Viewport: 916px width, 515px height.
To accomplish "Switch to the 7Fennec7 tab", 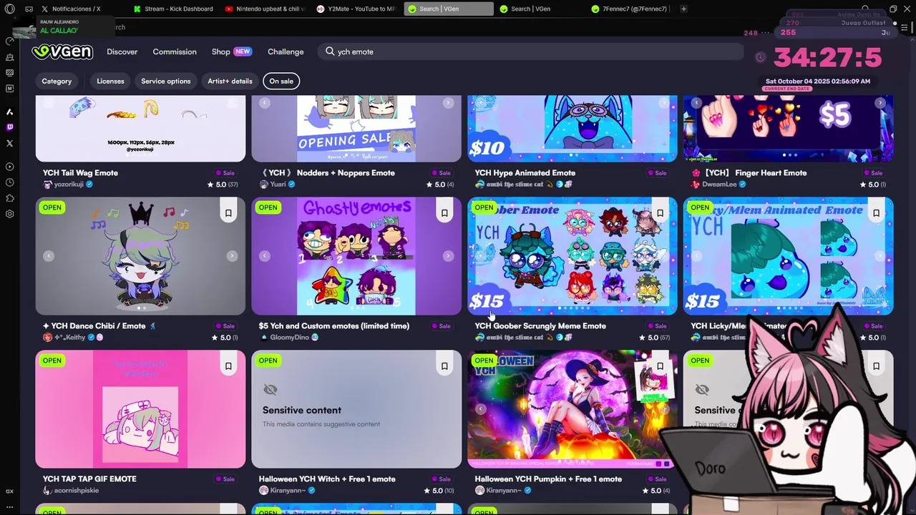I will click(630, 9).
